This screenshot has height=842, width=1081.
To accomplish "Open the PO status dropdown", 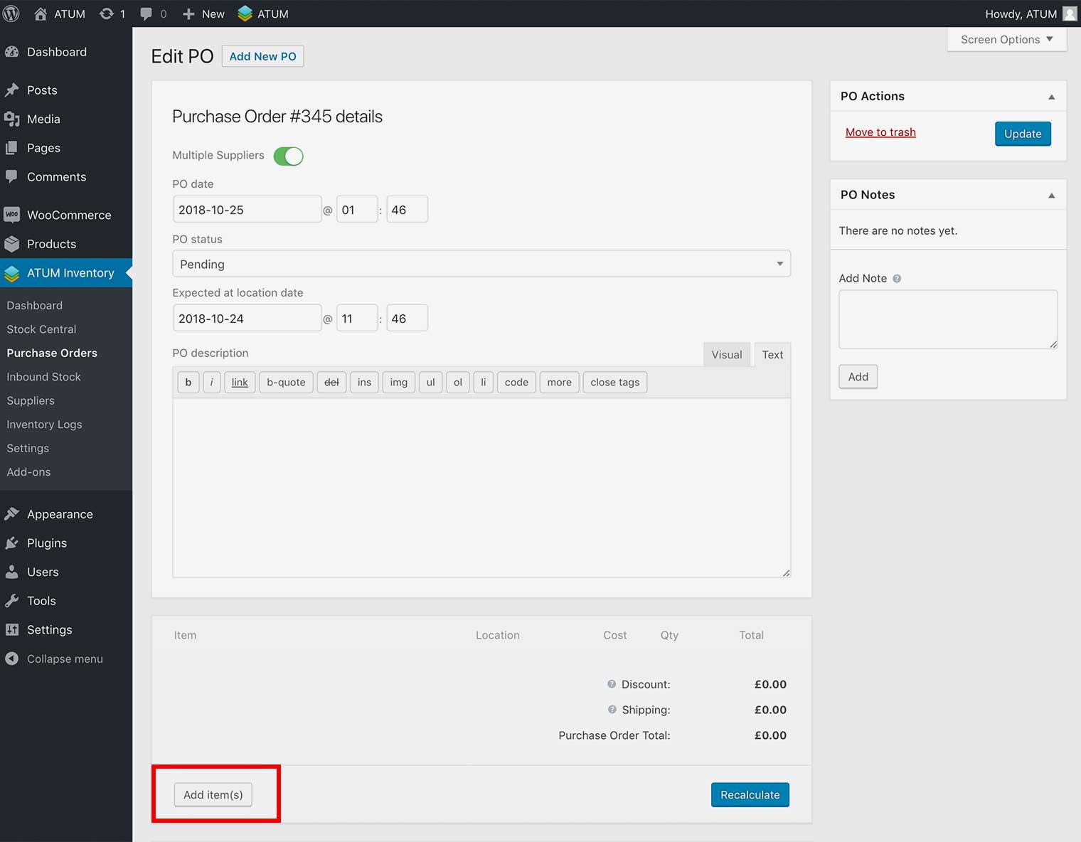I will pos(481,264).
